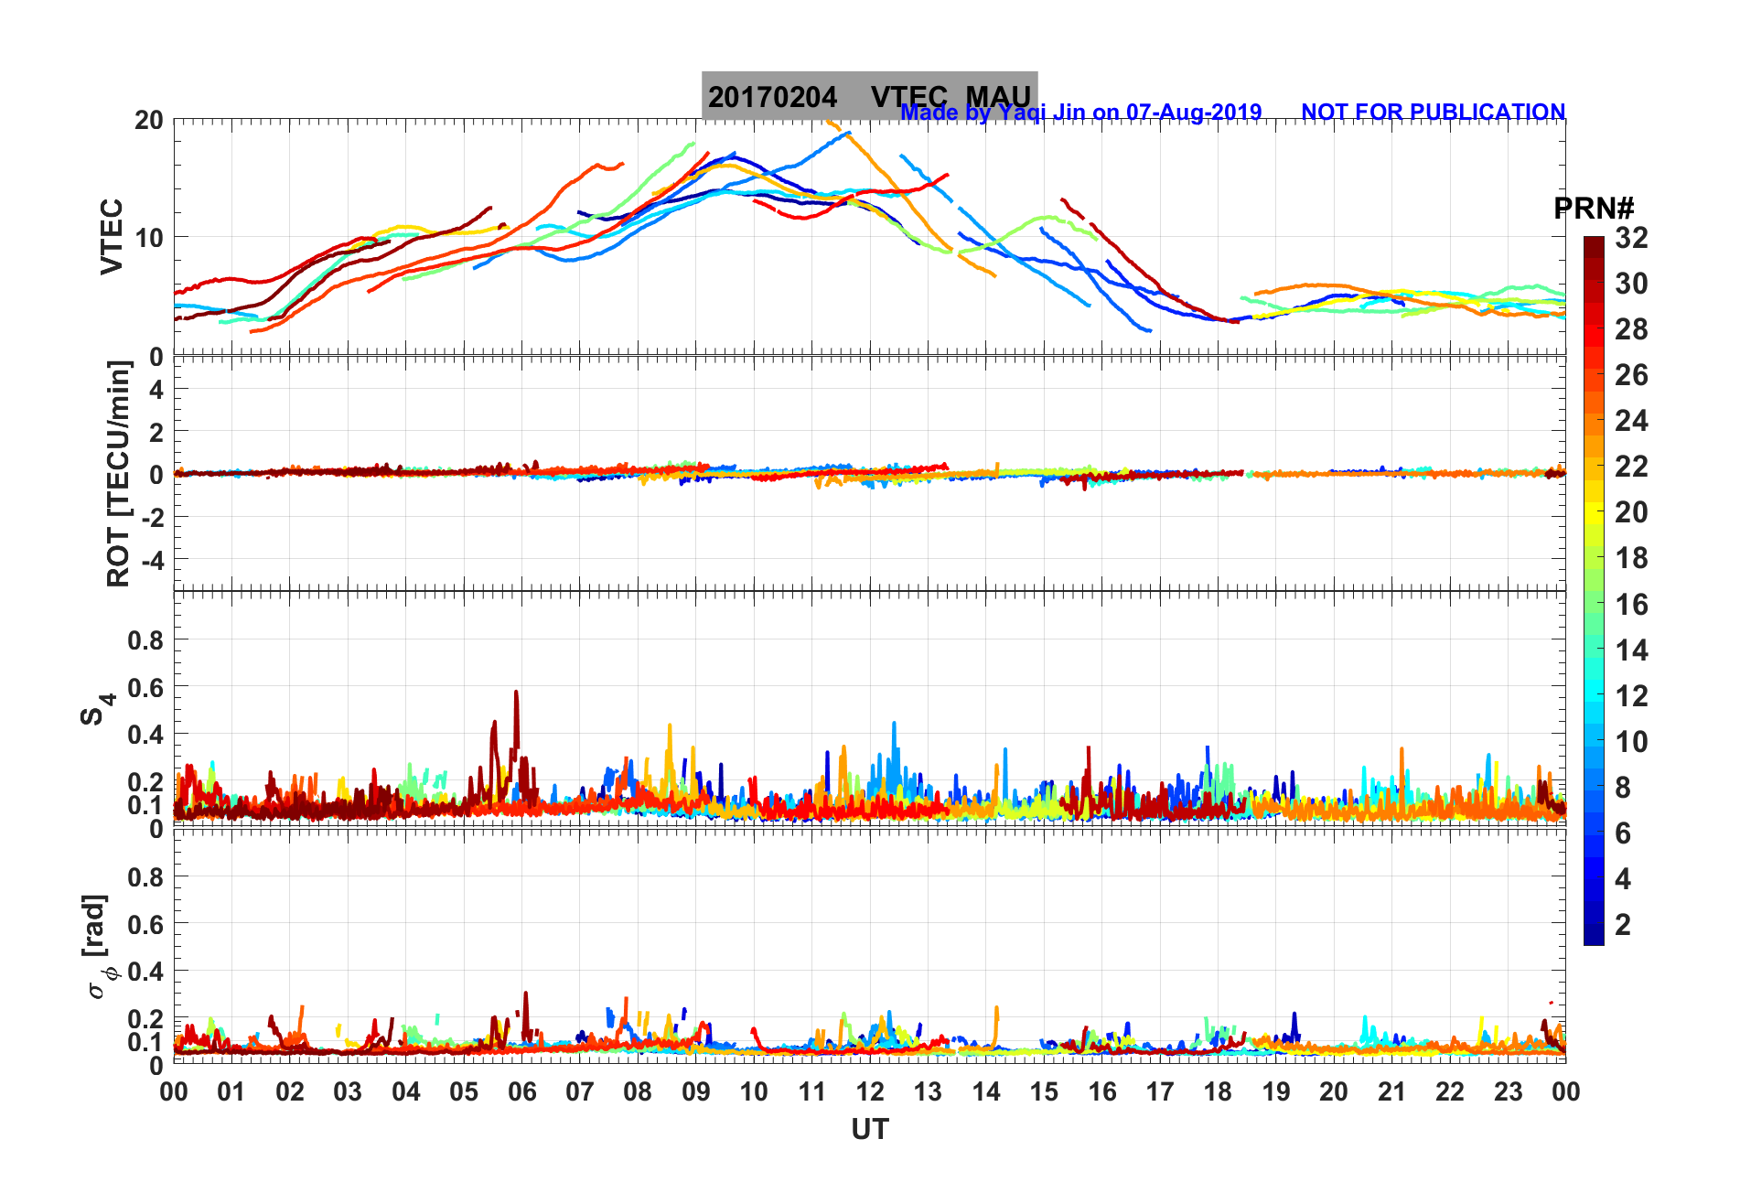
Task: Click the ROT [TECU/min] axis label
Action: (118, 473)
